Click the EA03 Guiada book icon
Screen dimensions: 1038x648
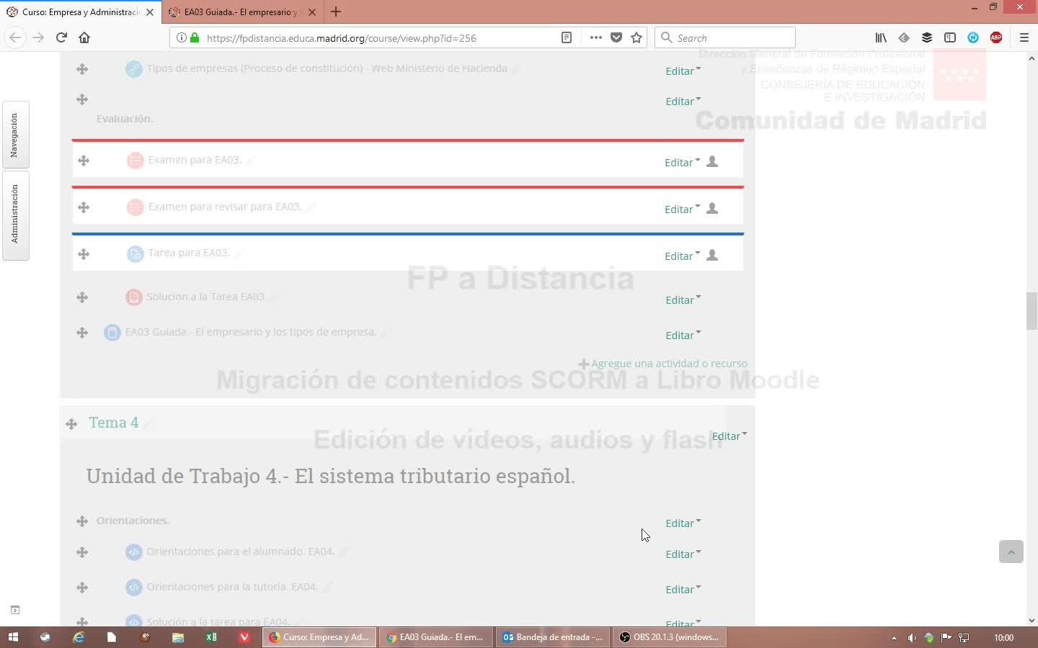click(x=112, y=333)
